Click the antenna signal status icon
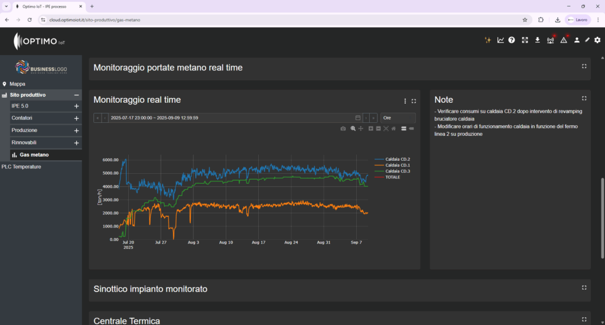The image size is (605, 325). pos(551,40)
